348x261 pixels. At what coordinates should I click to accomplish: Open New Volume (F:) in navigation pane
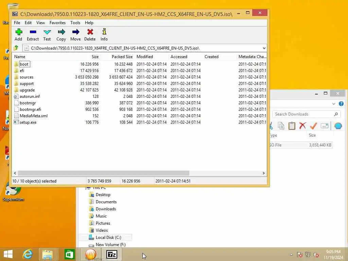110,245
